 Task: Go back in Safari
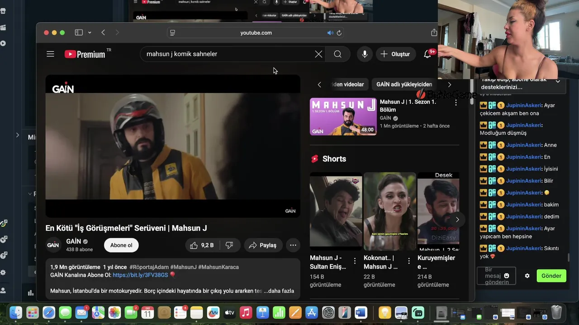[103, 32]
